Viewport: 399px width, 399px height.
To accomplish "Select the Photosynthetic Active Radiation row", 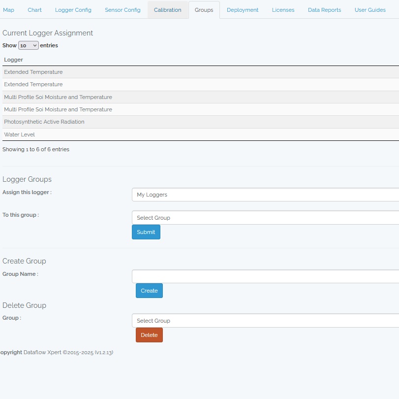I will [44, 122].
